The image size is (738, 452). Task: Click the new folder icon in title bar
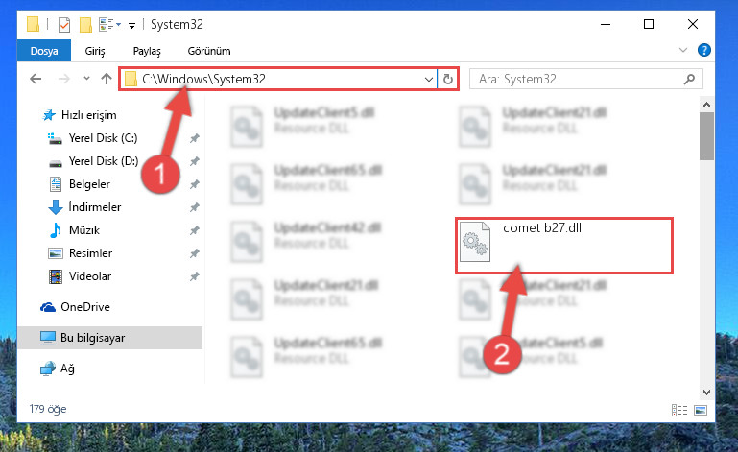pos(85,25)
